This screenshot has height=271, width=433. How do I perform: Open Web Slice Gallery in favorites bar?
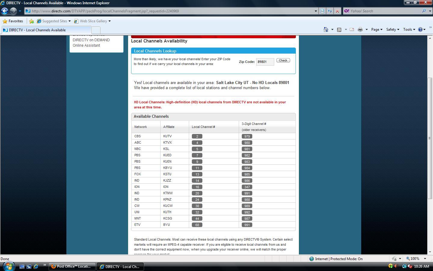(x=92, y=21)
